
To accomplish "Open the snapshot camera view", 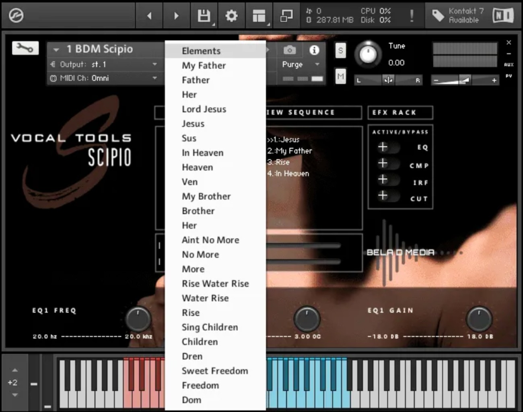I will pyautogui.click(x=290, y=50).
